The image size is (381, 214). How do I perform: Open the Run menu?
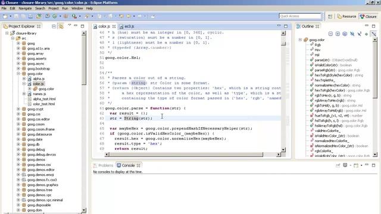point(65,8)
